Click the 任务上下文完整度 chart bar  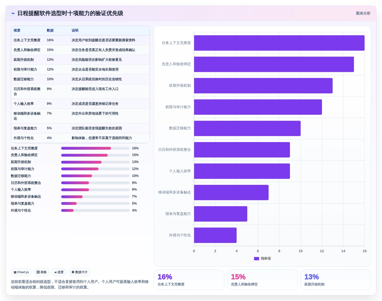pyautogui.click(x=279, y=43)
